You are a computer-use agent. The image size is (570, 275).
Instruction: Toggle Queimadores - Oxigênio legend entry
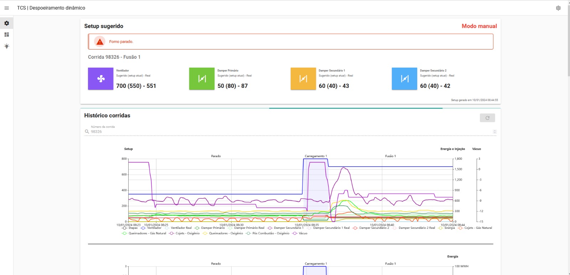coord(223,233)
